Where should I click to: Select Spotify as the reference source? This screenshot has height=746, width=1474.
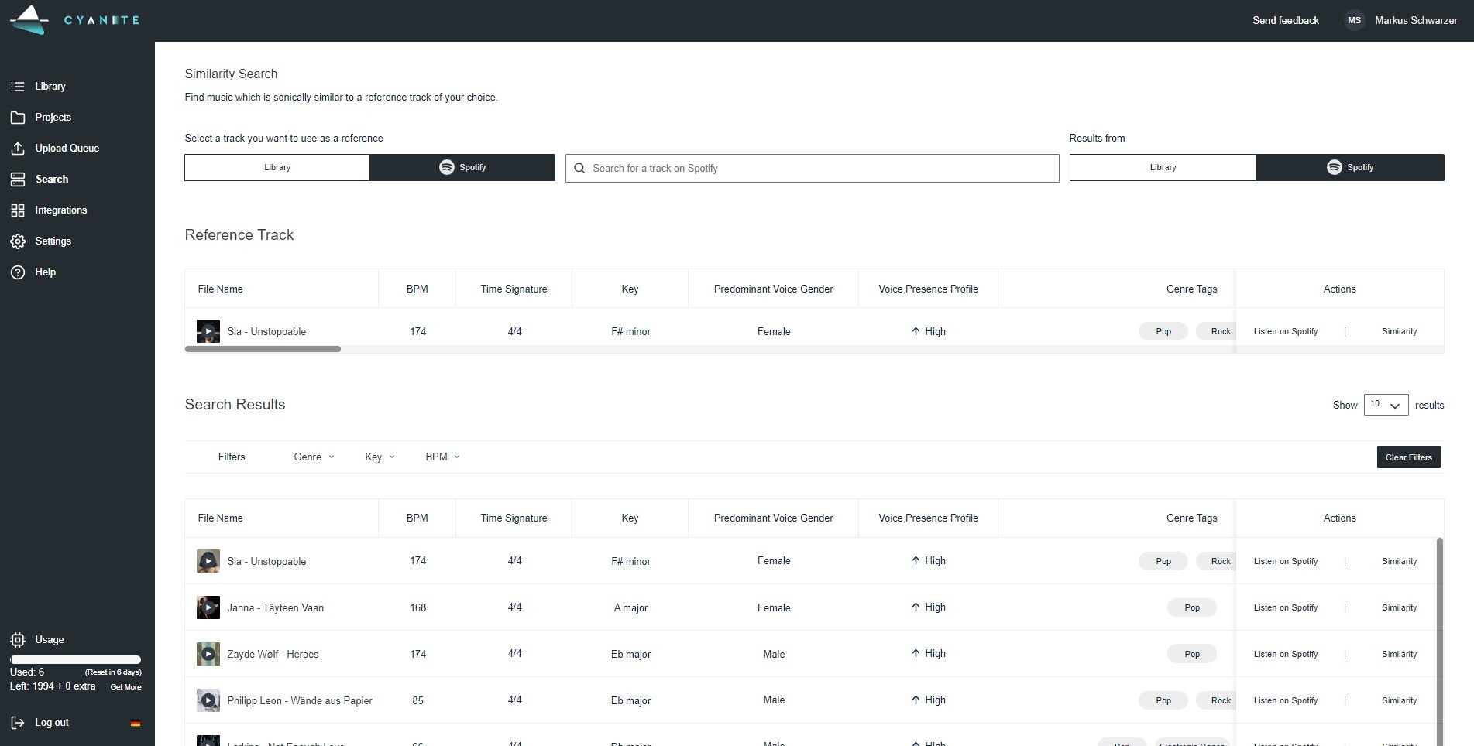tap(462, 168)
